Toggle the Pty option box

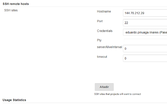tap(146, 40)
